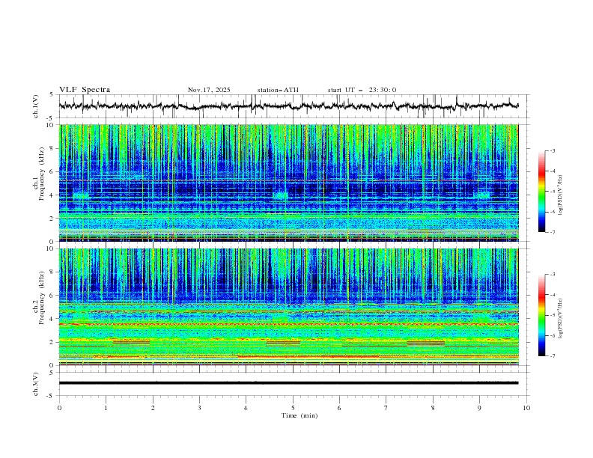593x458 pixels.
Task: Click time axis tick label "9"
Action: tap(479, 408)
